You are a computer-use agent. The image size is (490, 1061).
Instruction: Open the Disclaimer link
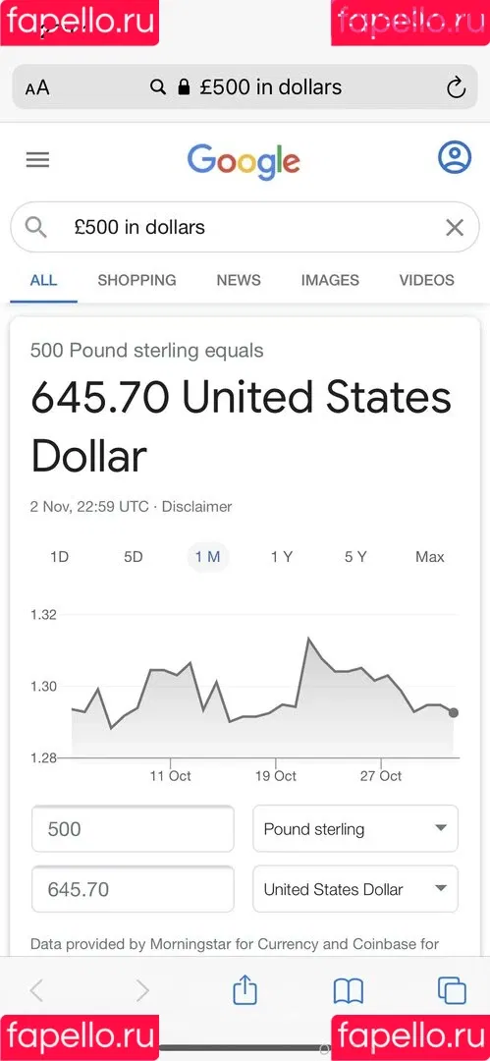coord(197,507)
